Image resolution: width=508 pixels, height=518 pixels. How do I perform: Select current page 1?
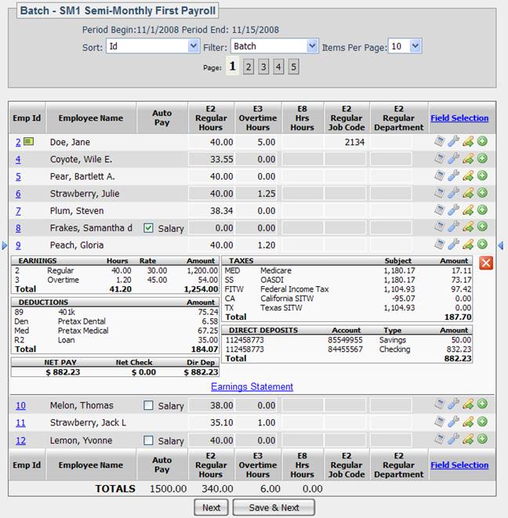coord(232,66)
